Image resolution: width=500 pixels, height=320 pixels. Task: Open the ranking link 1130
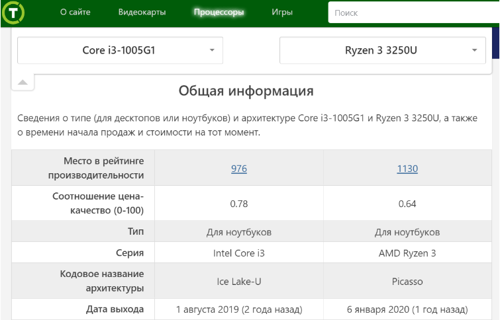(x=407, y=169)
